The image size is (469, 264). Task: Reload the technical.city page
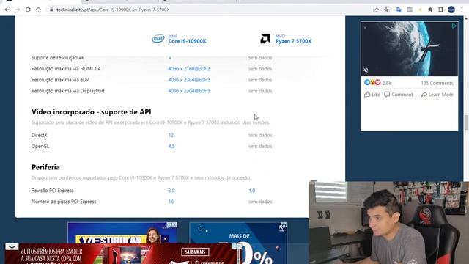[28, 10]
